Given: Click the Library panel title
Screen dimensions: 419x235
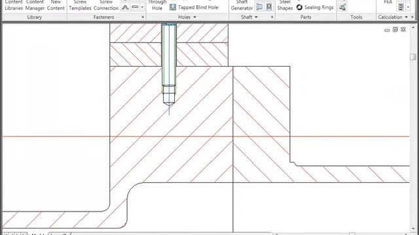Looking at the screenshot, I should (35, 17).
